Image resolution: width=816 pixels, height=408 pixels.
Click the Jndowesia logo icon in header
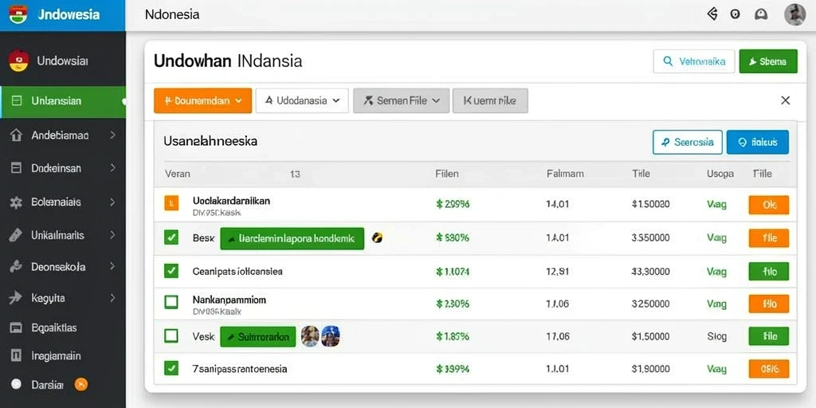(x=18, y=14)
